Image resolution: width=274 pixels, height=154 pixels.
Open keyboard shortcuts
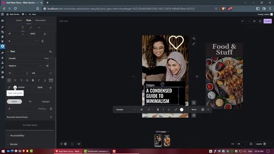79,144
